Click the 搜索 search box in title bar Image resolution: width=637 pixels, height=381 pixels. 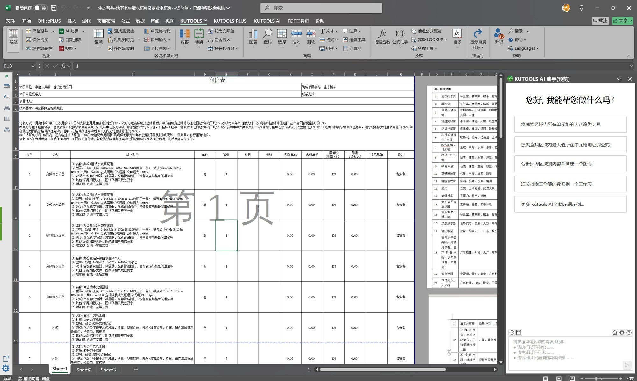pyautogui.click(x=321, y=8)
